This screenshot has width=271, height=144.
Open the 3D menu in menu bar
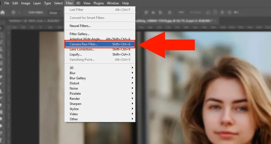(x=78, y=3)
